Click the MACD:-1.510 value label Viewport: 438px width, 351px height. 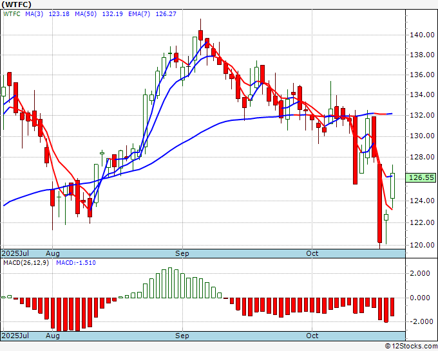pyautogui.click(x=76, y=263)
